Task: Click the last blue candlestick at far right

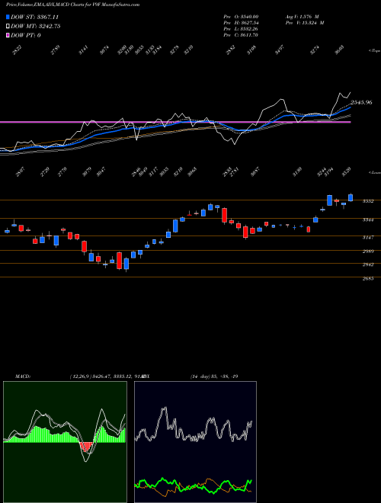Action: [x=351, y=197]
